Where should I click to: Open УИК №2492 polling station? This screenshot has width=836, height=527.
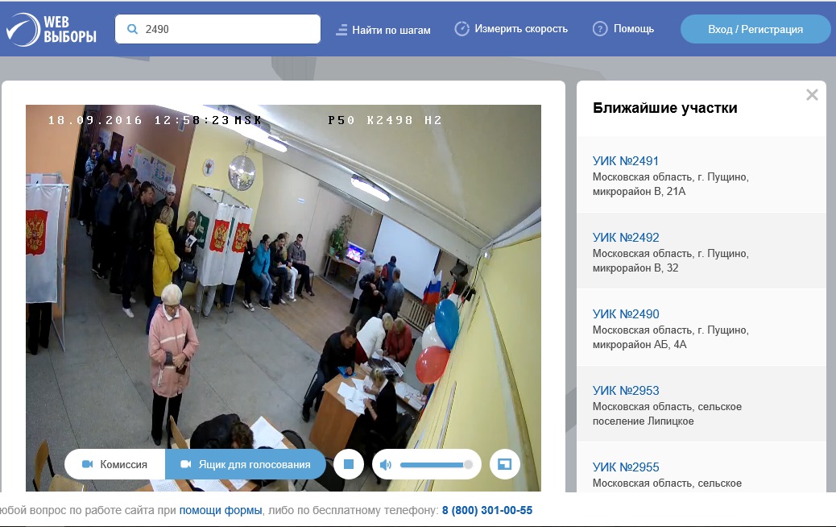626,238
